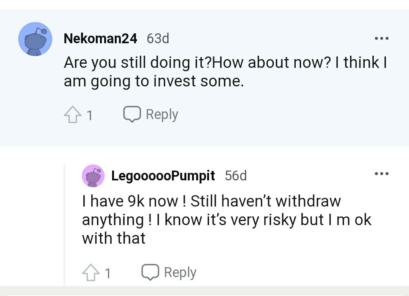409x296 pixels.
Task: Upvote LegoooooPumpit's reply with the arrow
Action: 91,273
